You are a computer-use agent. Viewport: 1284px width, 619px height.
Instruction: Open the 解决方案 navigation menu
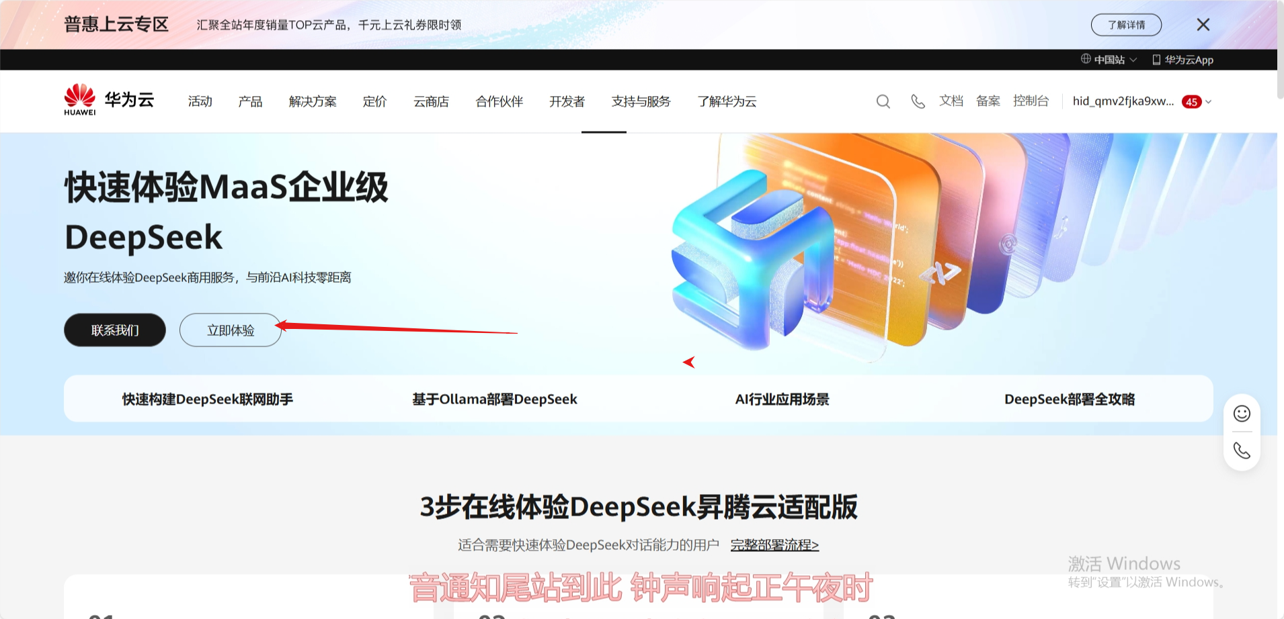pyautogui.click(x=313, y=101)
